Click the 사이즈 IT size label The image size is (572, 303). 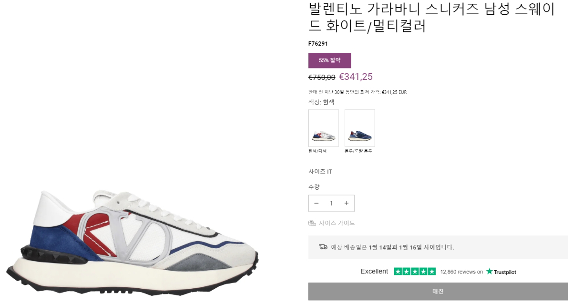(320, 171)
